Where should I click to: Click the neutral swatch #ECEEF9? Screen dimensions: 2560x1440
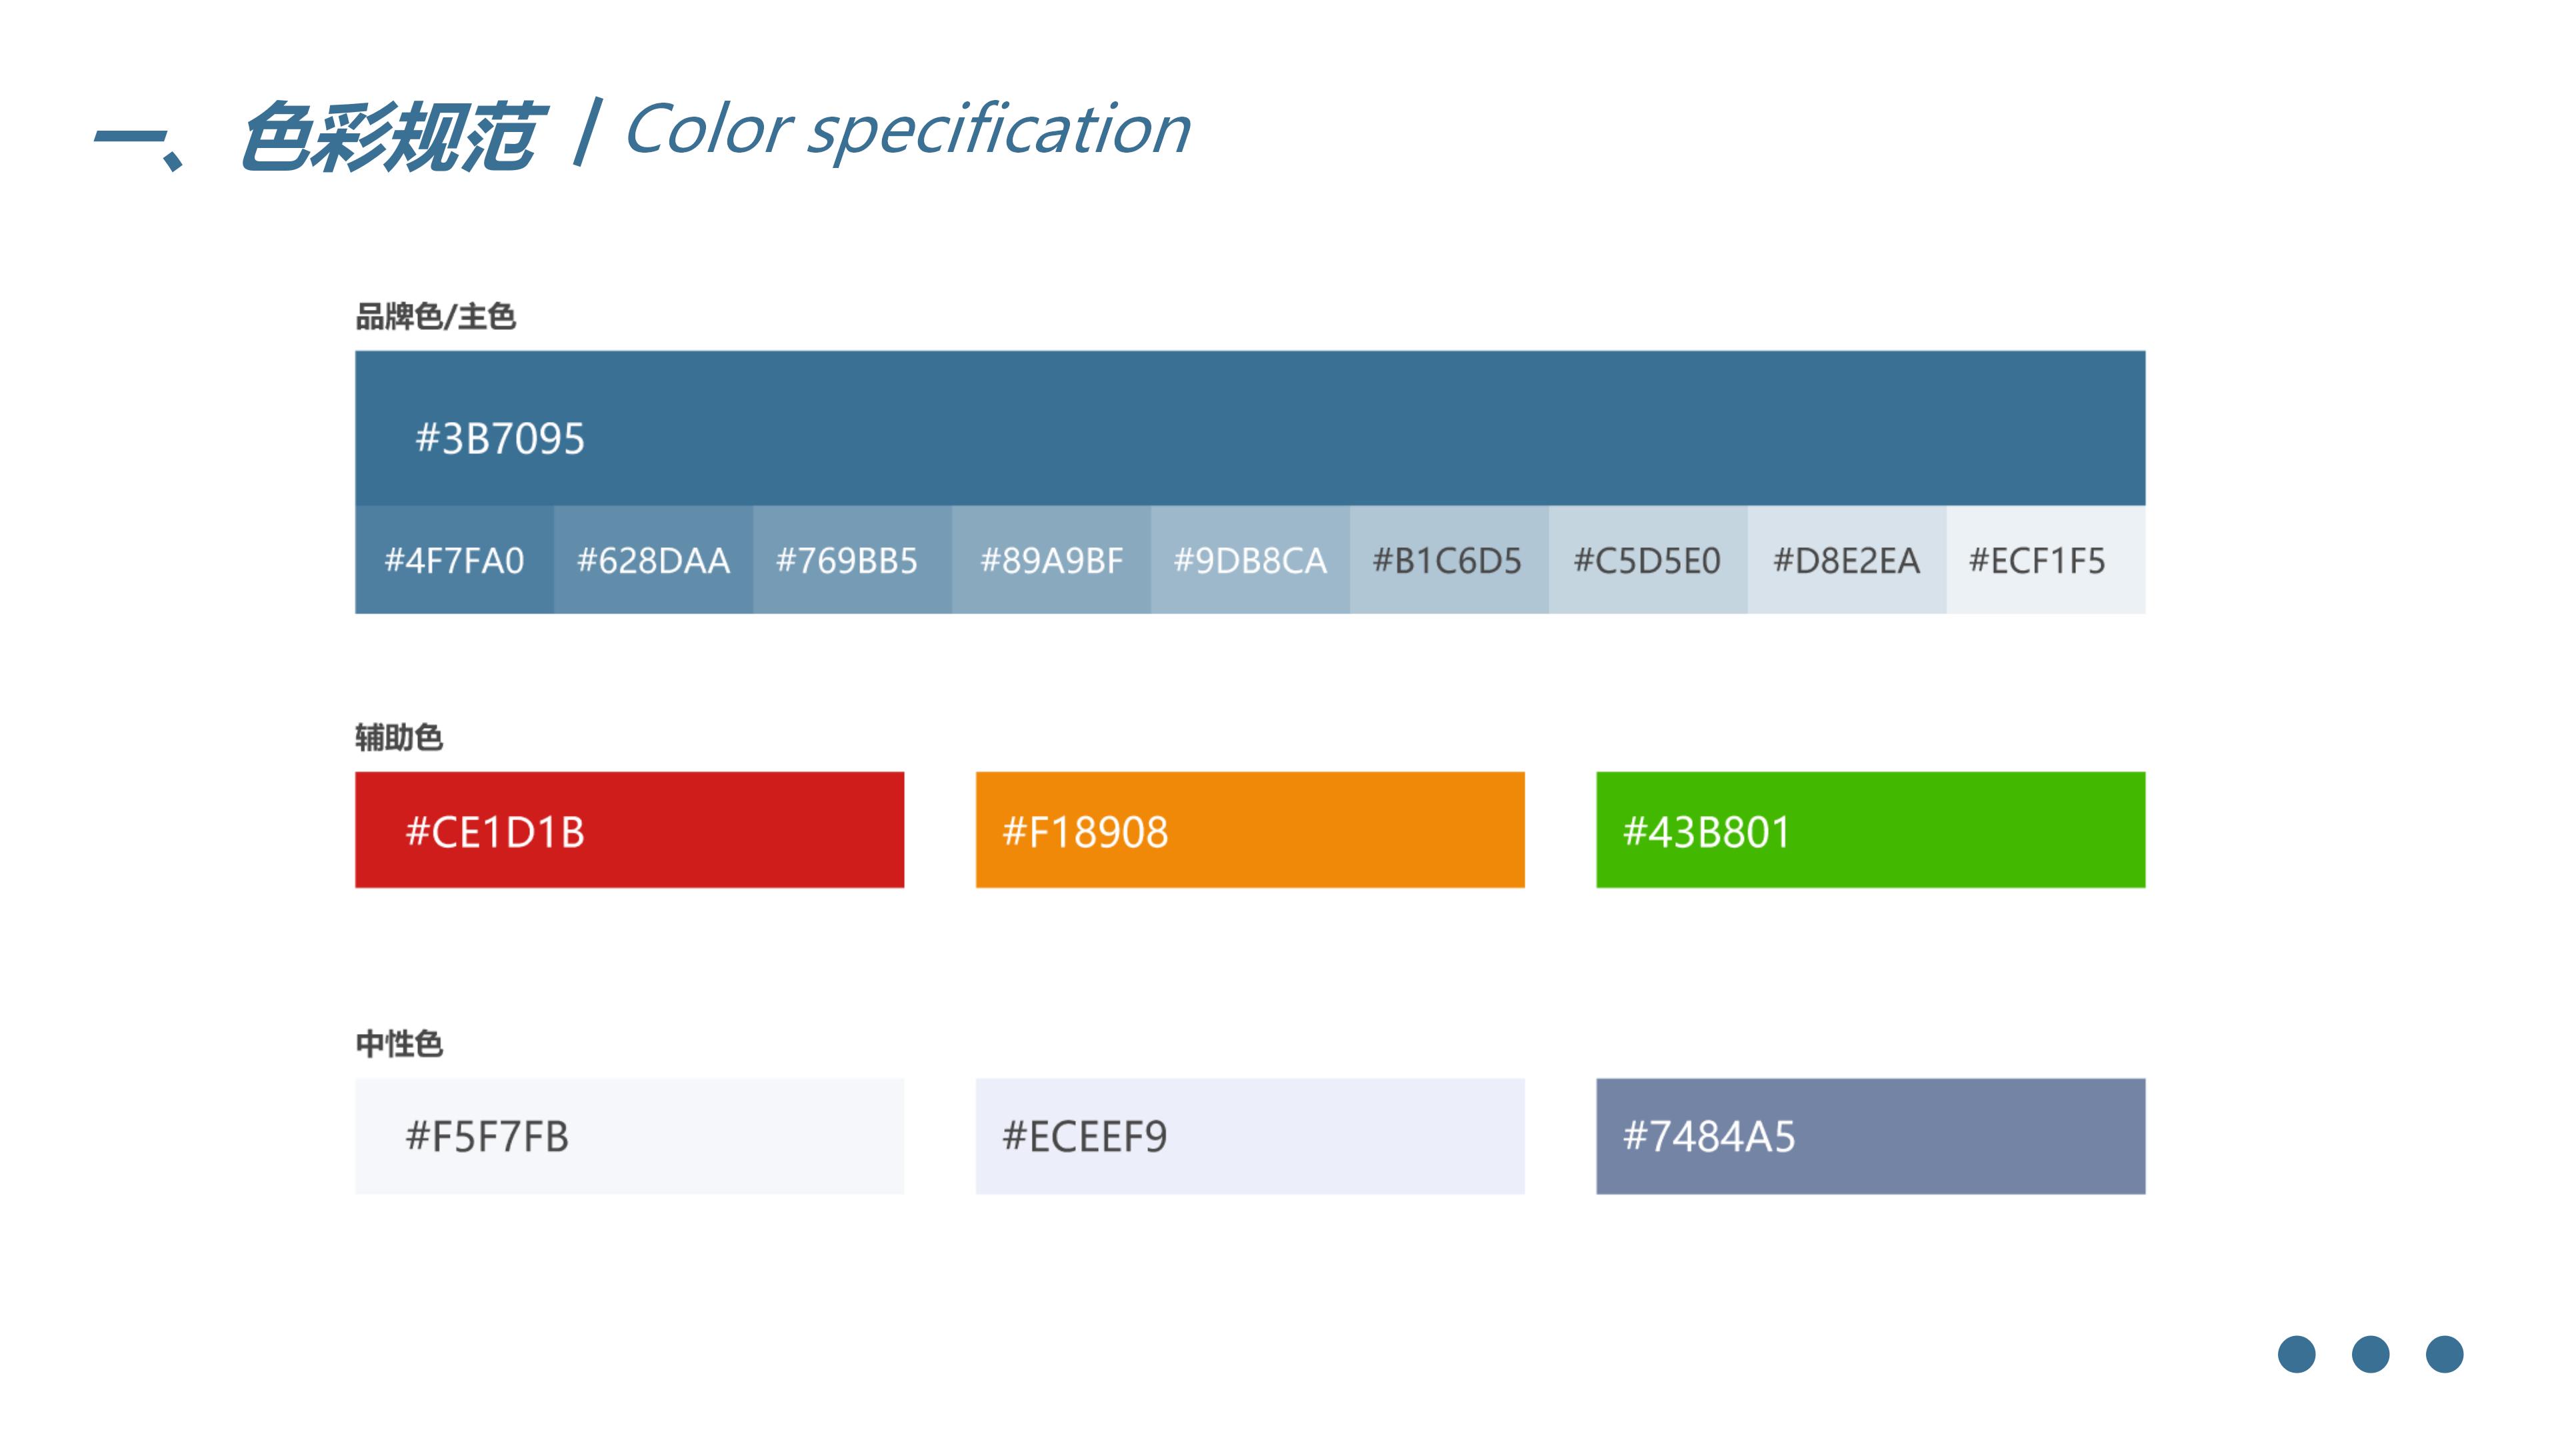click(x=1250, y=1136)
